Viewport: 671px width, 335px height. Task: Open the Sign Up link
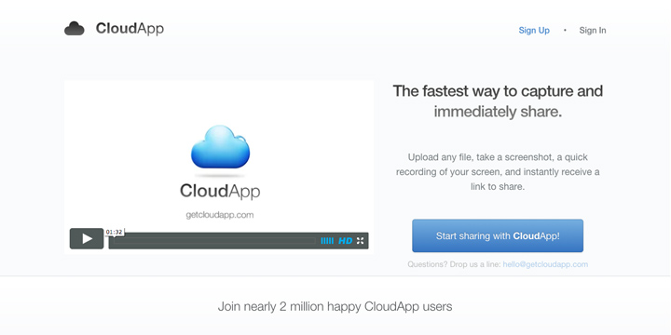(x=534, y=31)
